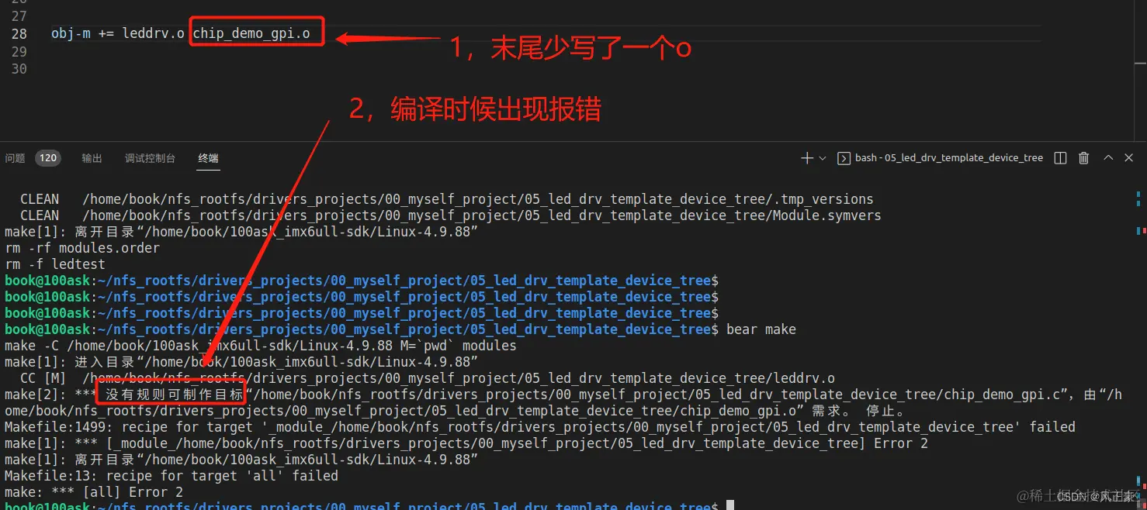1147x510 pixels.
Task: Kill the terminal via the trash icon
Action: click(x=1083, y=157)
